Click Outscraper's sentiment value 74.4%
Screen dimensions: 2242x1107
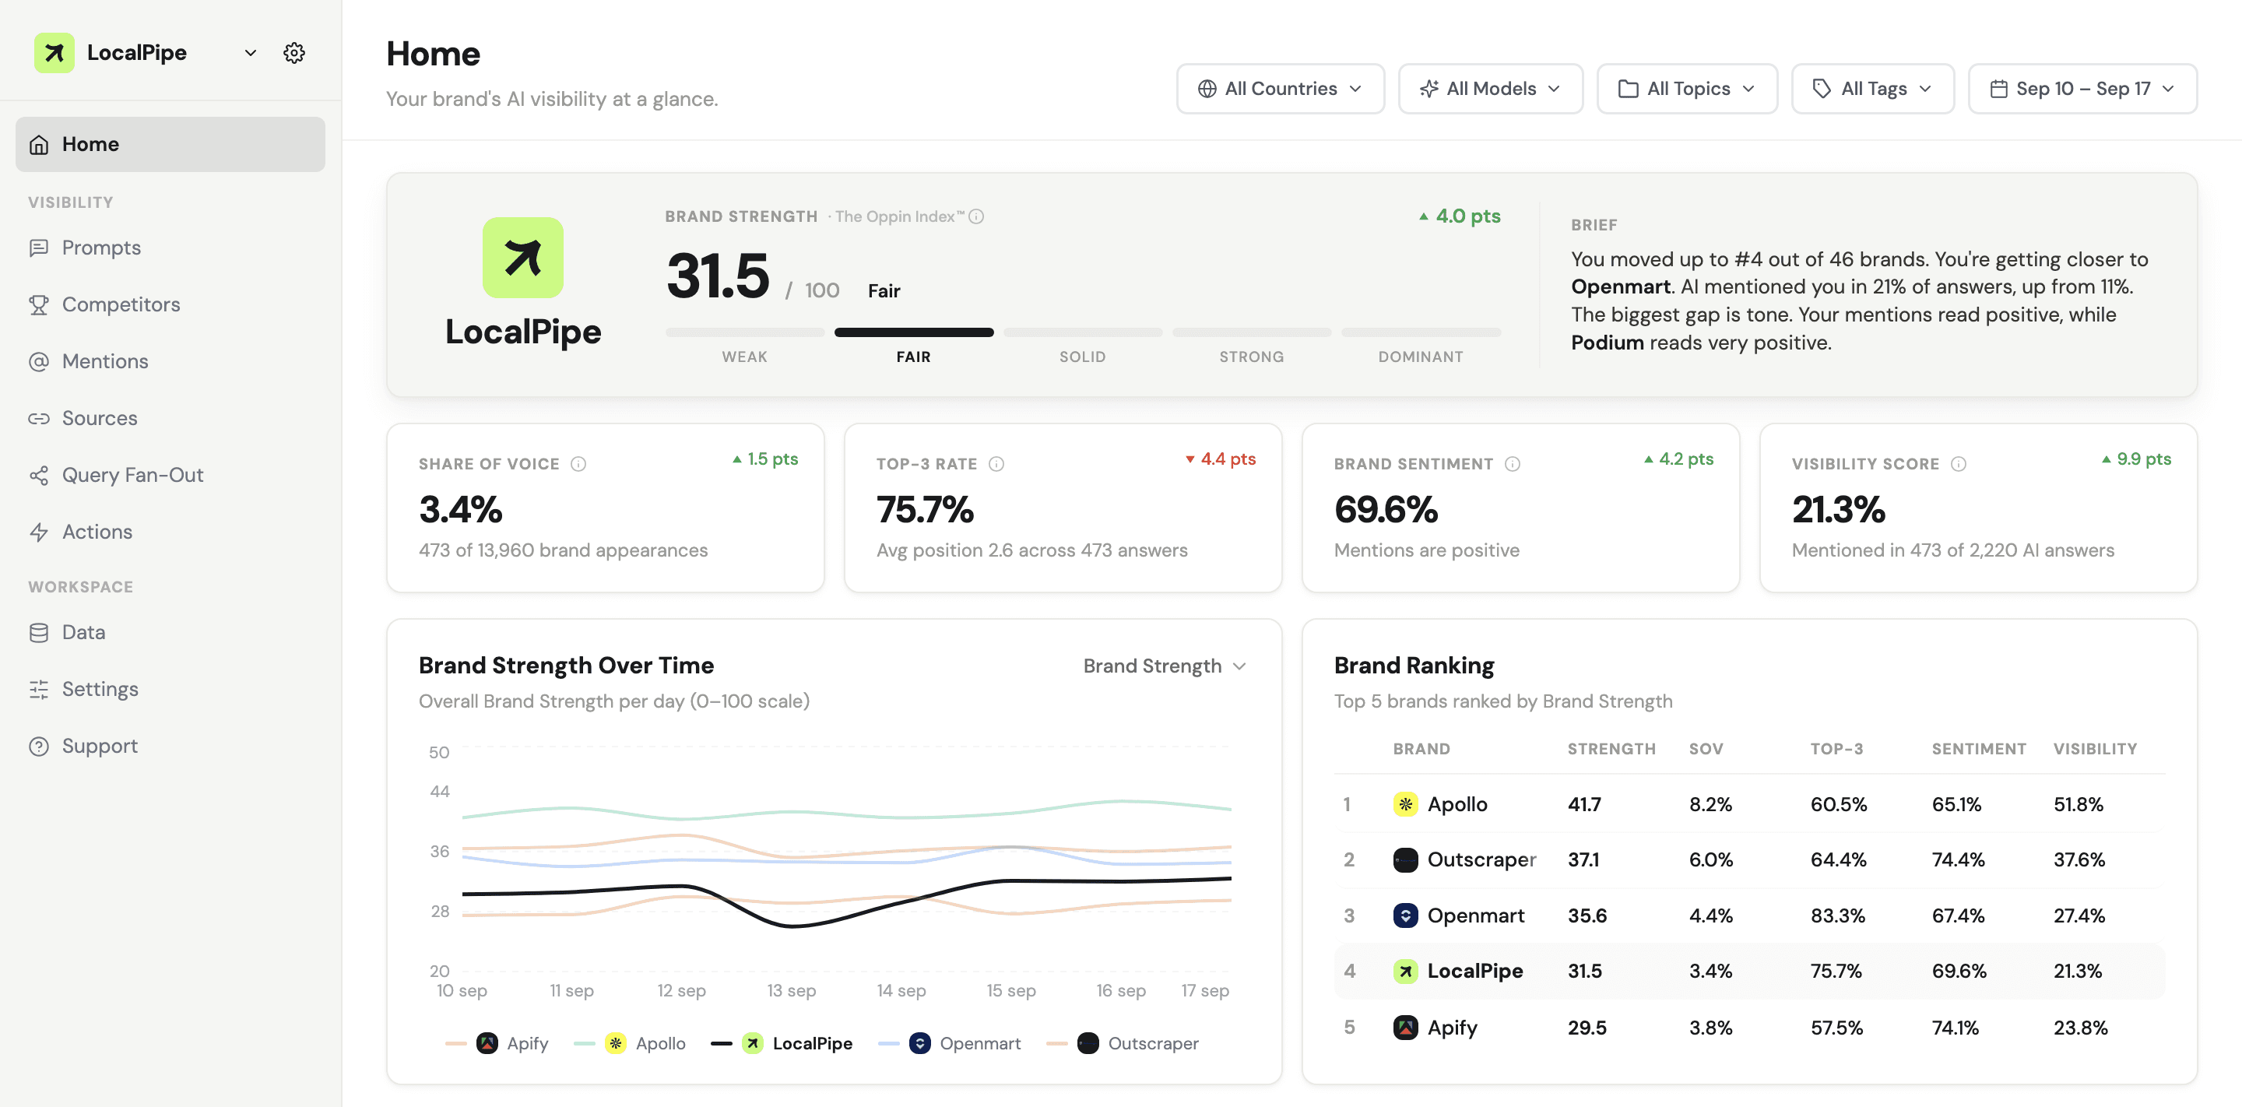pos(1959,860)
